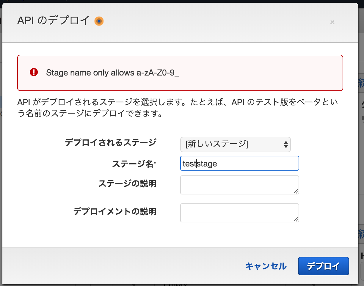The width and height of the screenshot is (364, 286).
Task: Click the resize handle of the deployment description box
Action: (296, 221)
